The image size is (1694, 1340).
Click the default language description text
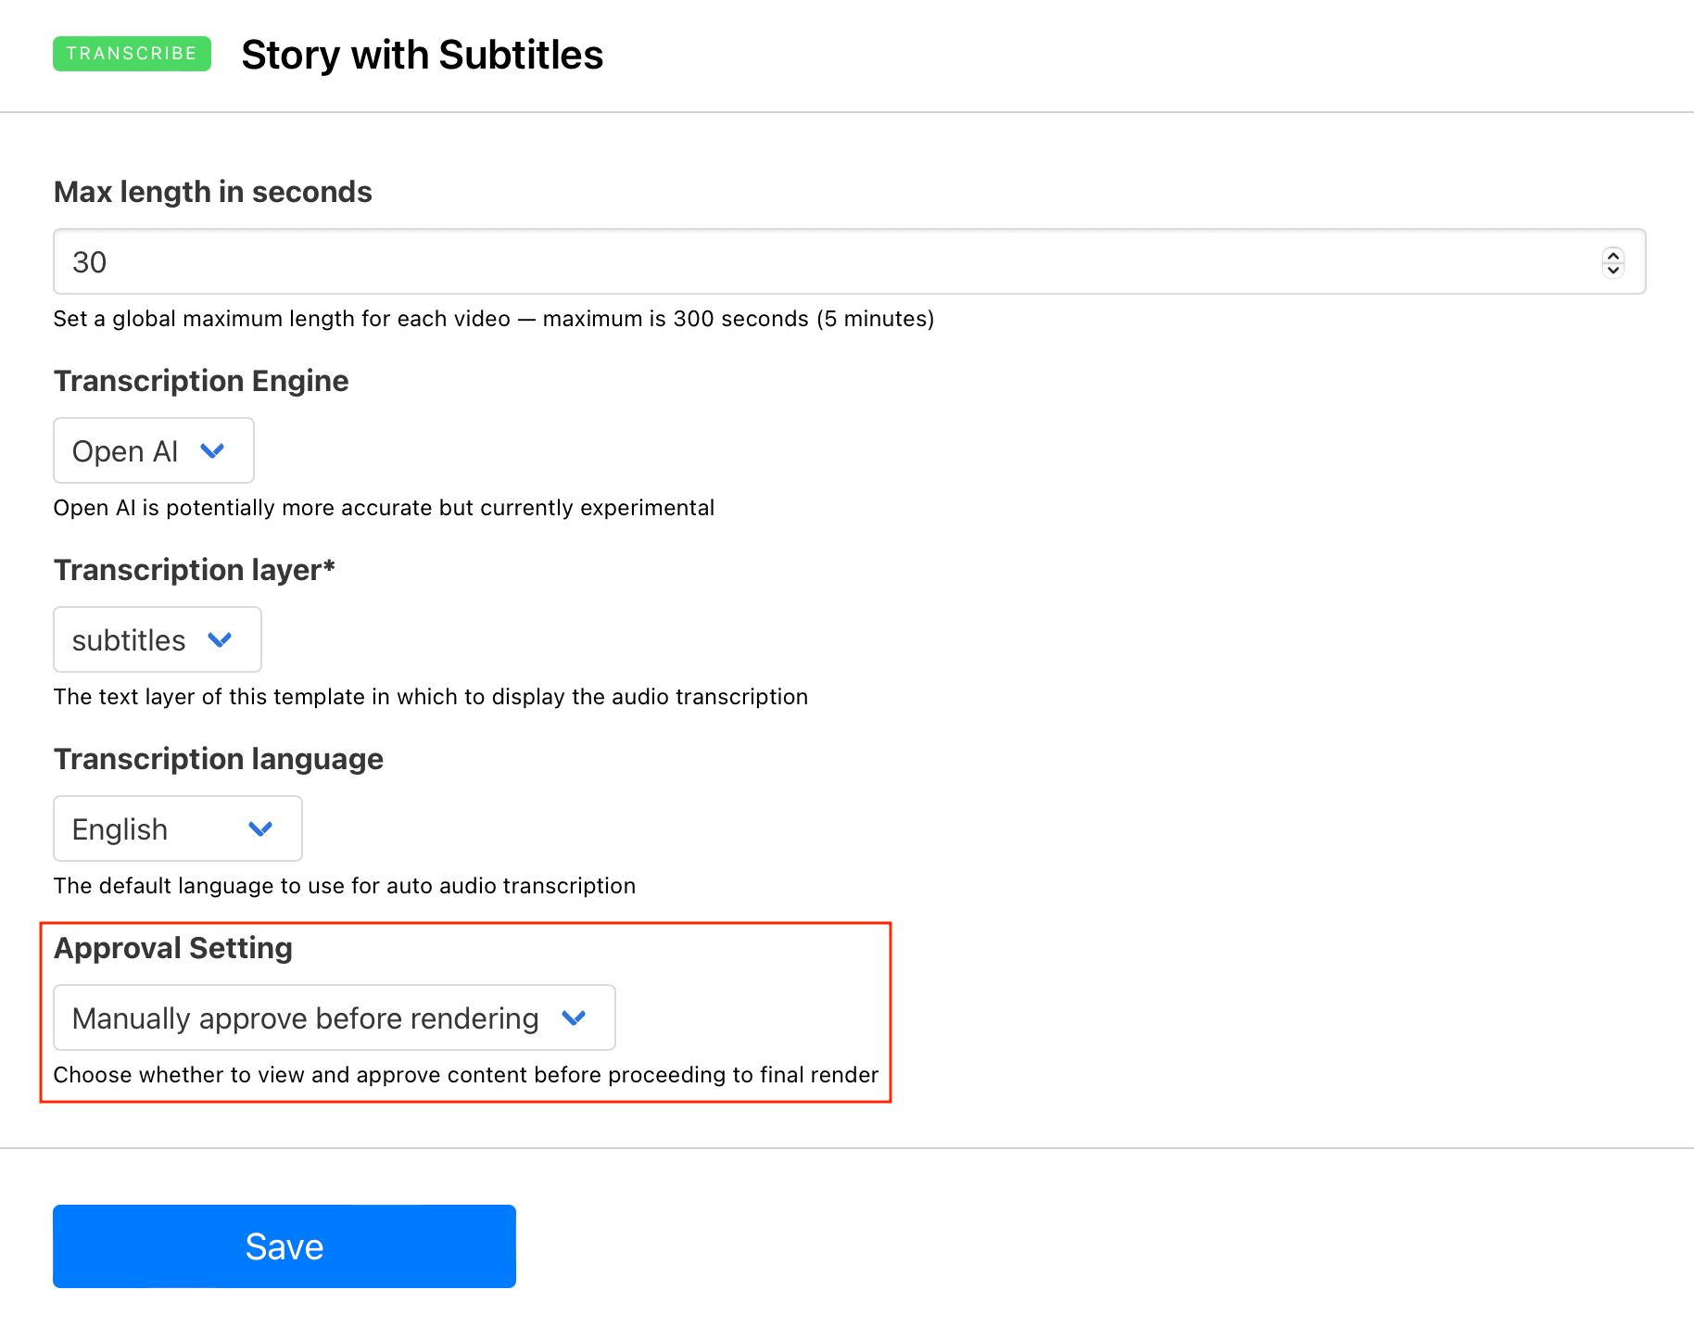pyautogui.click(x=345, y=886)
